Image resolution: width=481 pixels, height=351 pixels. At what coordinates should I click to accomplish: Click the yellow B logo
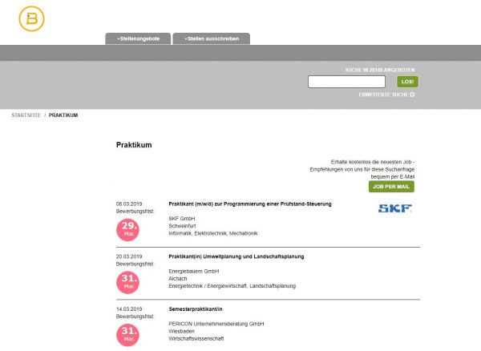[x=31, y=18]
